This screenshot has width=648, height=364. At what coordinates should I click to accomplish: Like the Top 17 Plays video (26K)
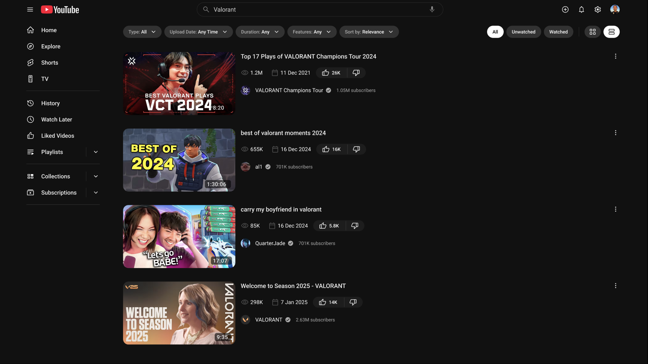pyautogui.click(x=331, y=73)
